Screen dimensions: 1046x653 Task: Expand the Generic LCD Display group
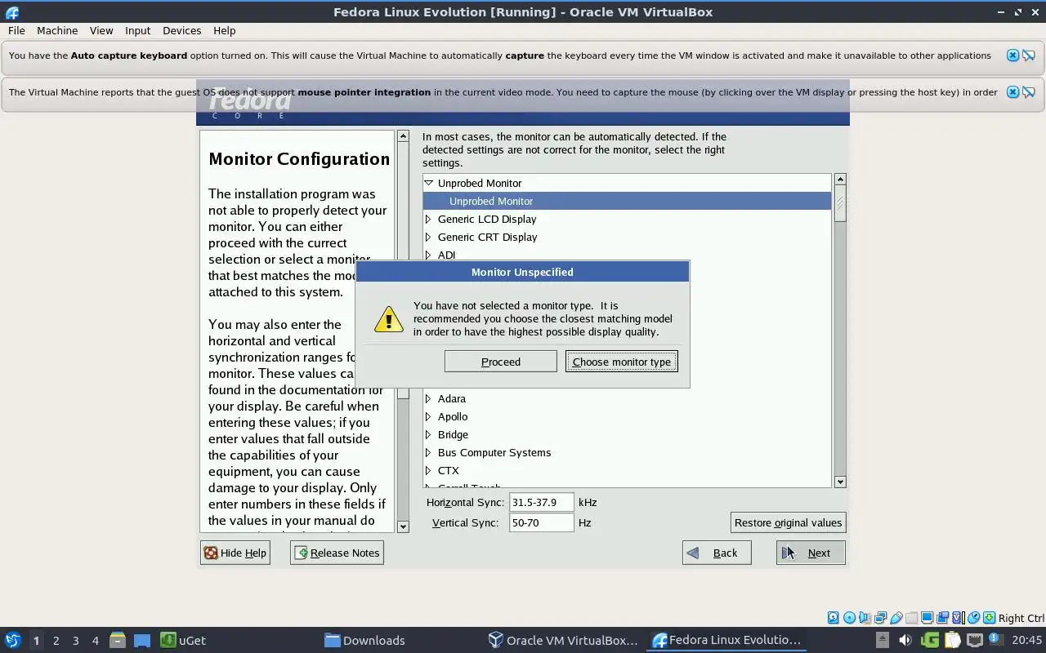coord(428,219)
